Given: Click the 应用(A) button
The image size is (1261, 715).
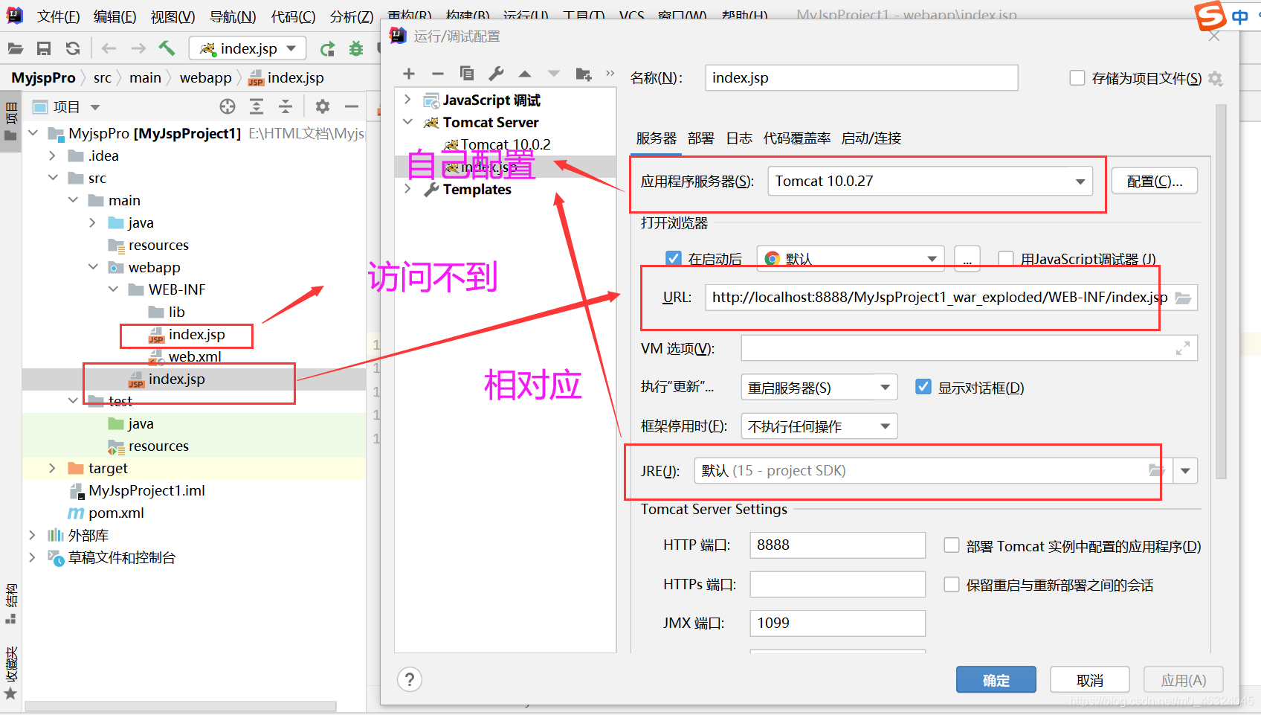Looking at the screenshot, I should click(x=1184, y=680).
